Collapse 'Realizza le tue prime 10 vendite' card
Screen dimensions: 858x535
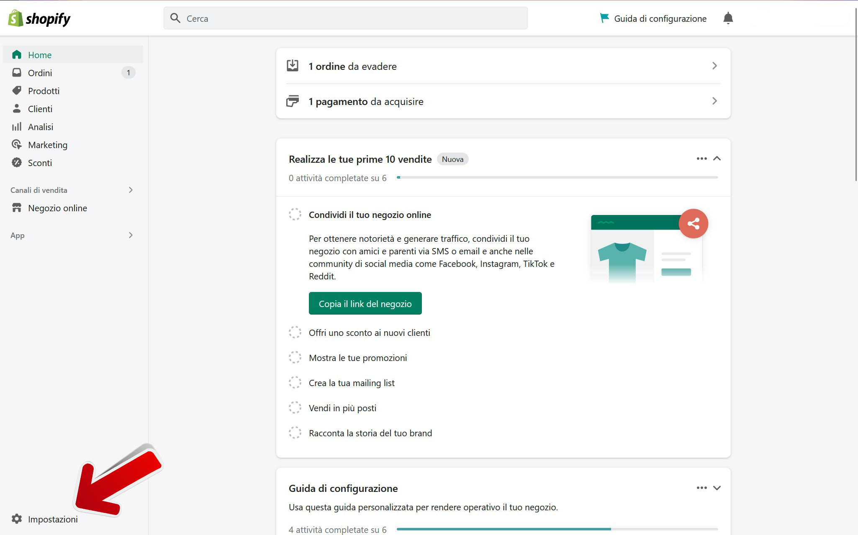(x=717, y=159)
